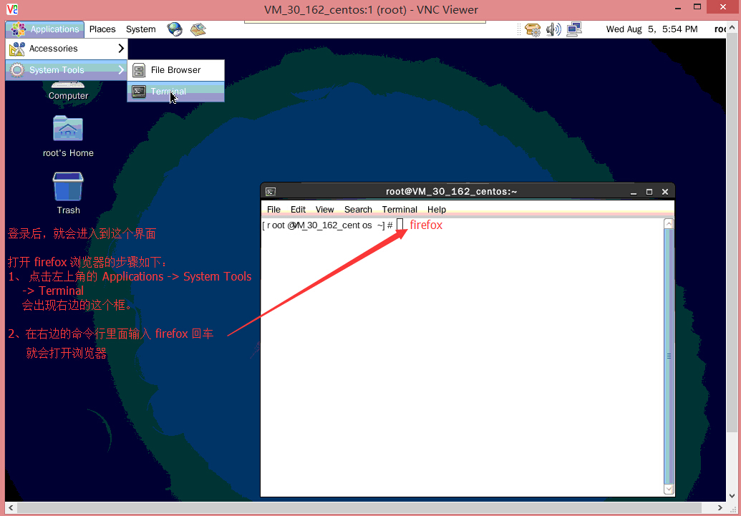741x516 pixels.
Task: Open the Places menu
Action: click(102, 29)
